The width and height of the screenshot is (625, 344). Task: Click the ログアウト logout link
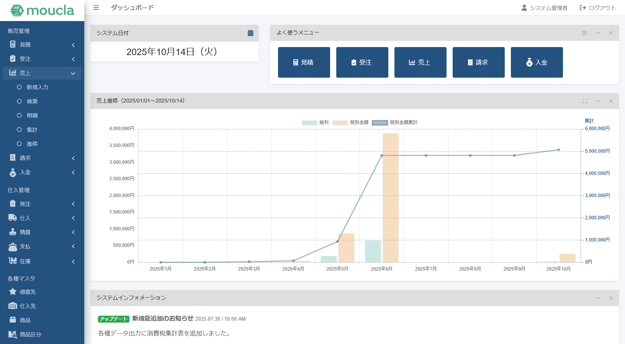pyautogui.click(x=597, y=8)
